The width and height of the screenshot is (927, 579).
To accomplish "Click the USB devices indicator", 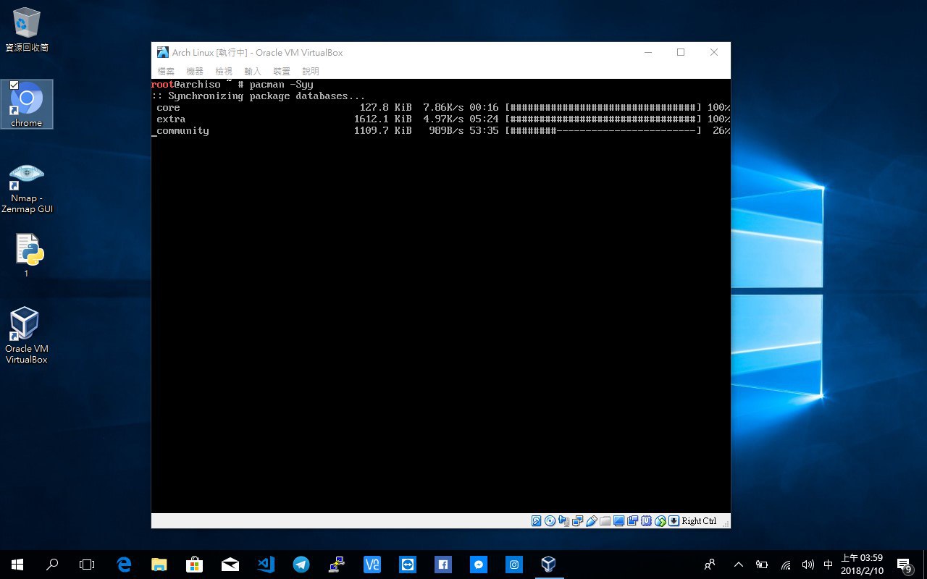I will point(592,521).
